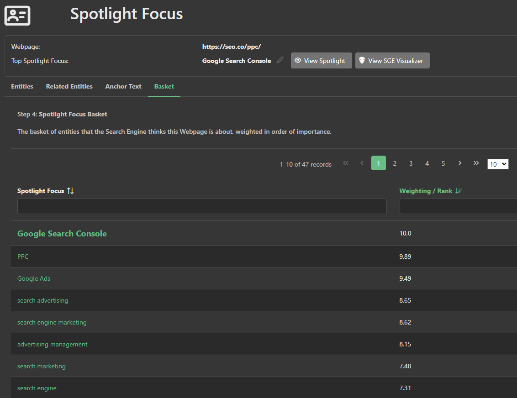517x398 pixels.
Task: Jump to the last page of records
Action: coord(476,163)
